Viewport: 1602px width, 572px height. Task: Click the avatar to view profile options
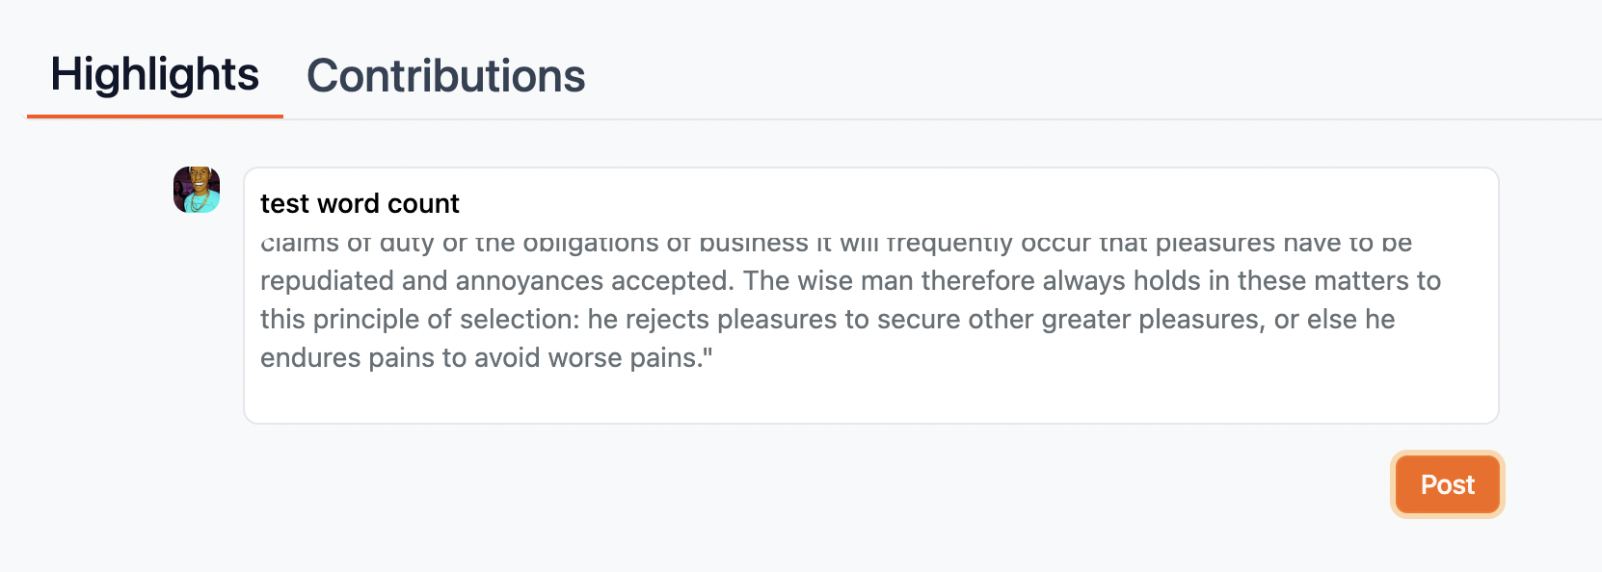[x=196, y=189]
